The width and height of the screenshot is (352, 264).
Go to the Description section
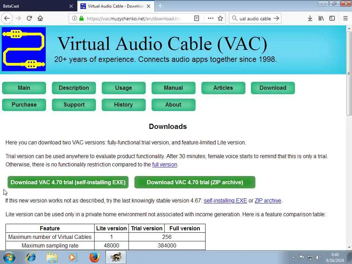tap(74, 88)
